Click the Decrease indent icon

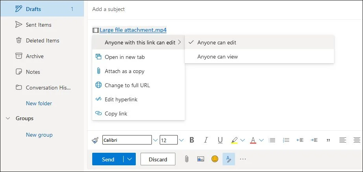coord(300,140)
